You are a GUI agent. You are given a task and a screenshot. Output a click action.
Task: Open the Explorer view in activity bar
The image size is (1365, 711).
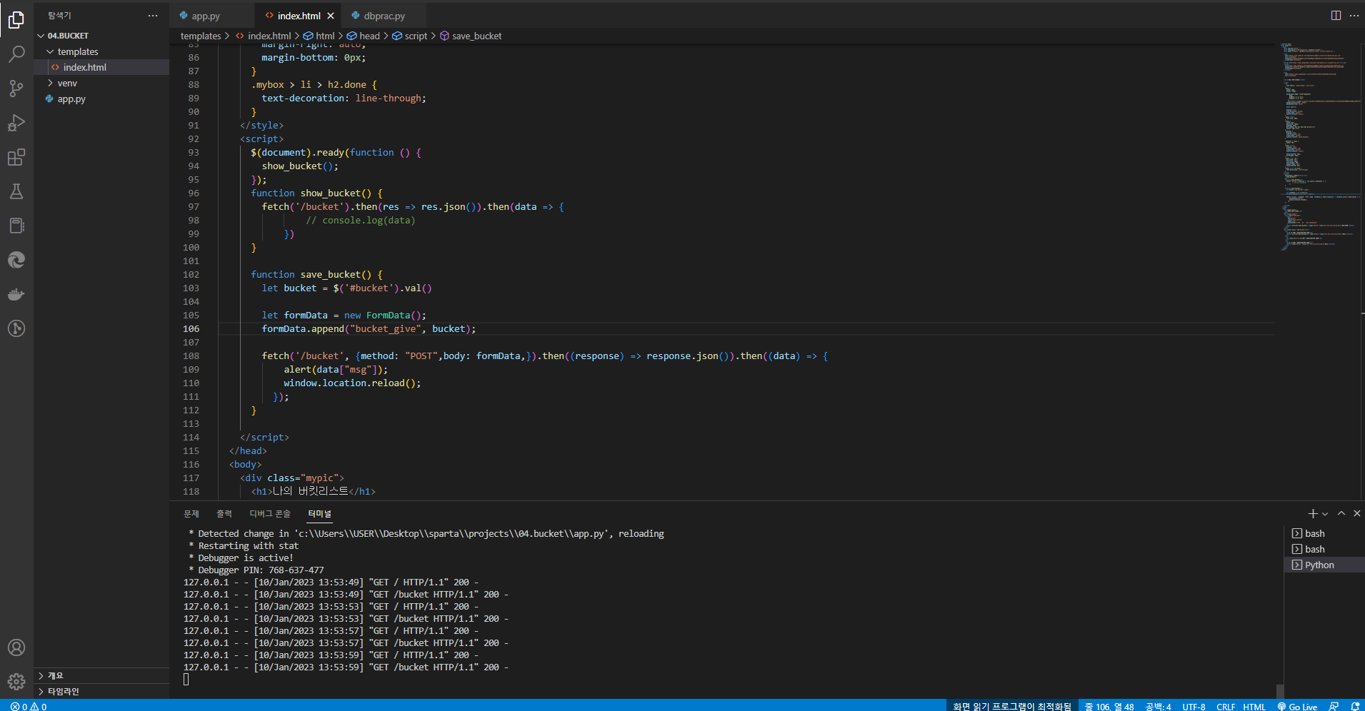coord(16,19)
